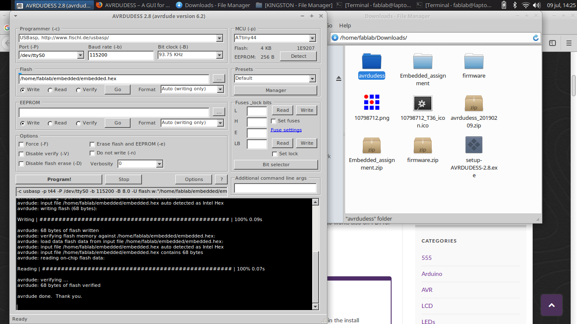Enable Erase flash and EEPROM (-e) checkbox
The image size is (577, 324).
click(93, 144)
